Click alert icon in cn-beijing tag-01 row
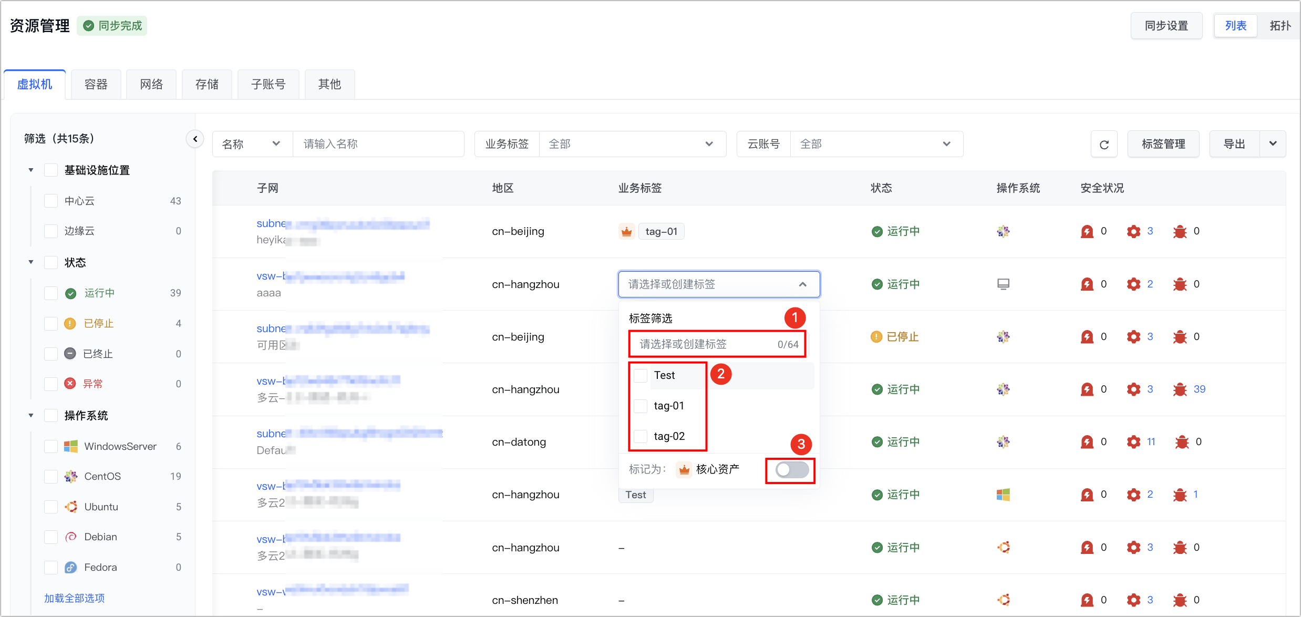 tap(1087, 231)
